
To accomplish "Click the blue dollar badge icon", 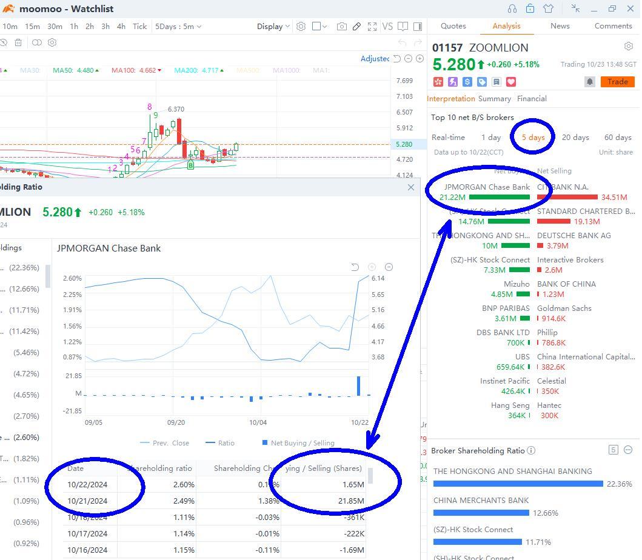I will (x=467, y=82).
